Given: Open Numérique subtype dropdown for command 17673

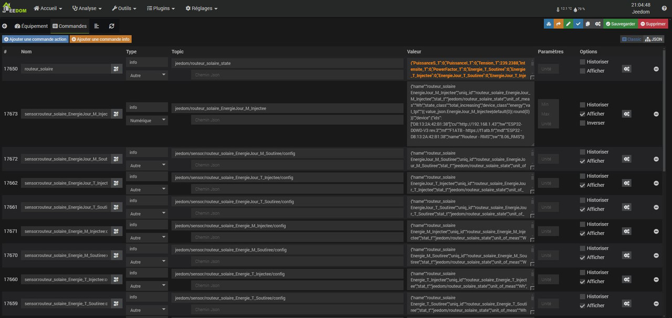Looking at the screenshot, I should click(x=147, y=120).
